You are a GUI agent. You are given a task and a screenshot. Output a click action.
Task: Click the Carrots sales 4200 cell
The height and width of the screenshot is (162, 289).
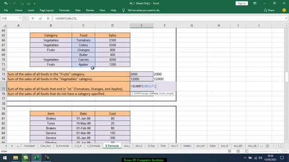[x=112, y=59]
